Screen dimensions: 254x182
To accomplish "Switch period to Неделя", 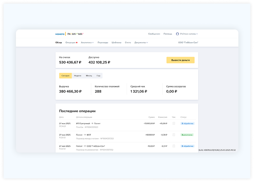I will pyautogui.click(x=78, y=76).
